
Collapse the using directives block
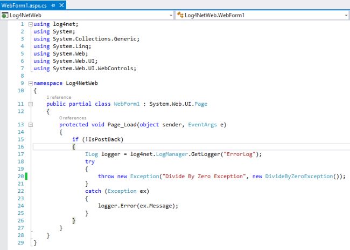tap(31, 24)
